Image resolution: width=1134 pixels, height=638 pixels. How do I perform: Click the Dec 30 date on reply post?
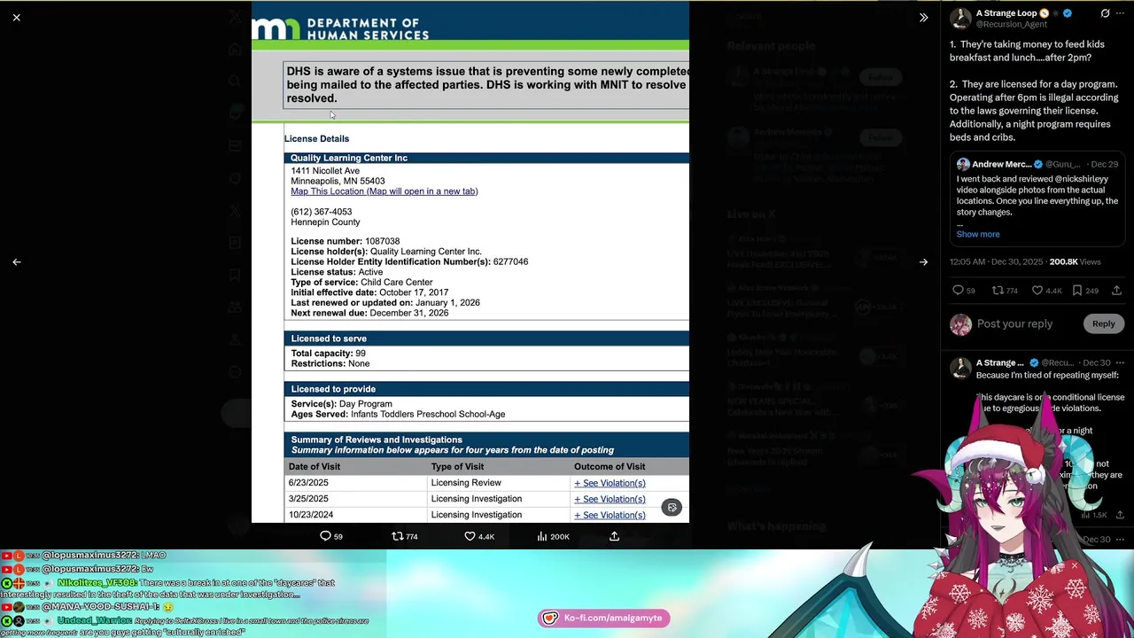pyautogui.click(x=1097, y=362)
